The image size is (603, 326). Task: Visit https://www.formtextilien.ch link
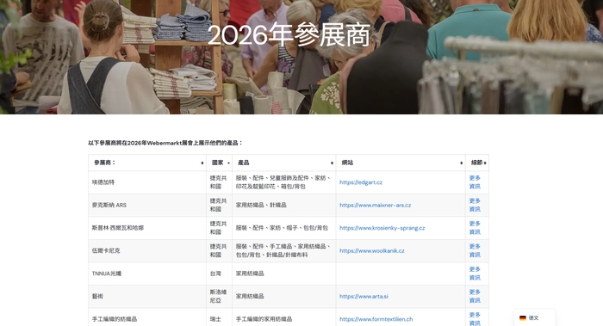(x=376, y=319)
